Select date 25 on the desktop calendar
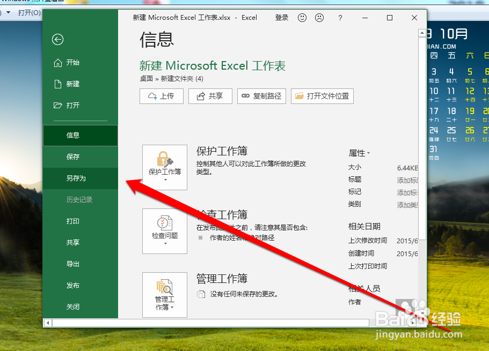This screenshot has width=489, height=351. pyautogui.click(x=451, y=131)
